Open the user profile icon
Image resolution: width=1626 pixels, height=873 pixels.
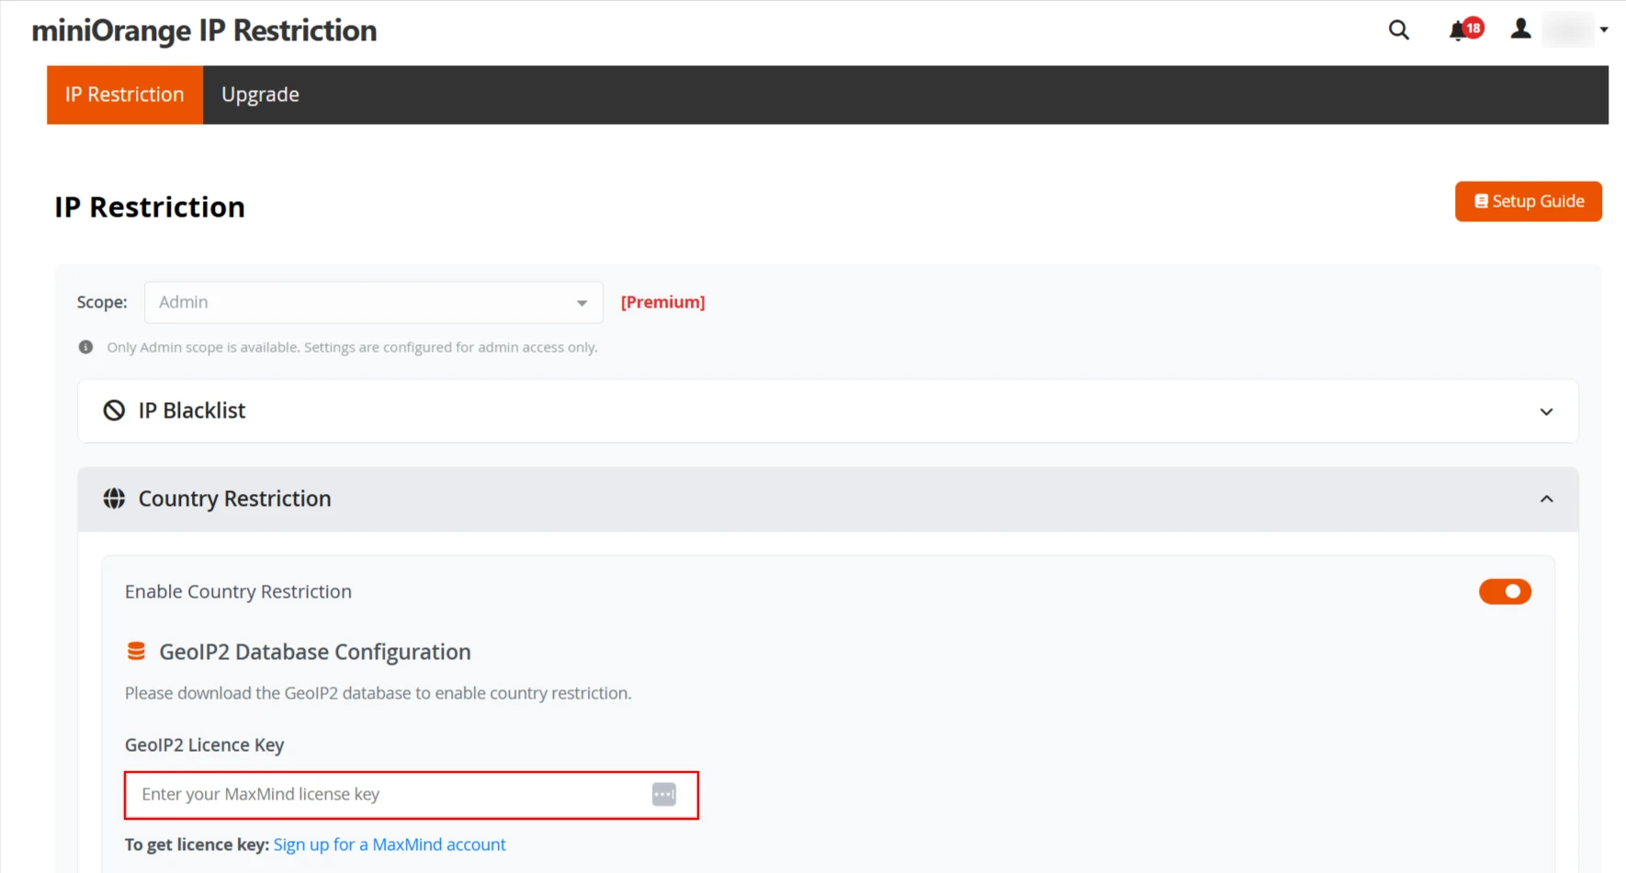(x=1520, y=29)
